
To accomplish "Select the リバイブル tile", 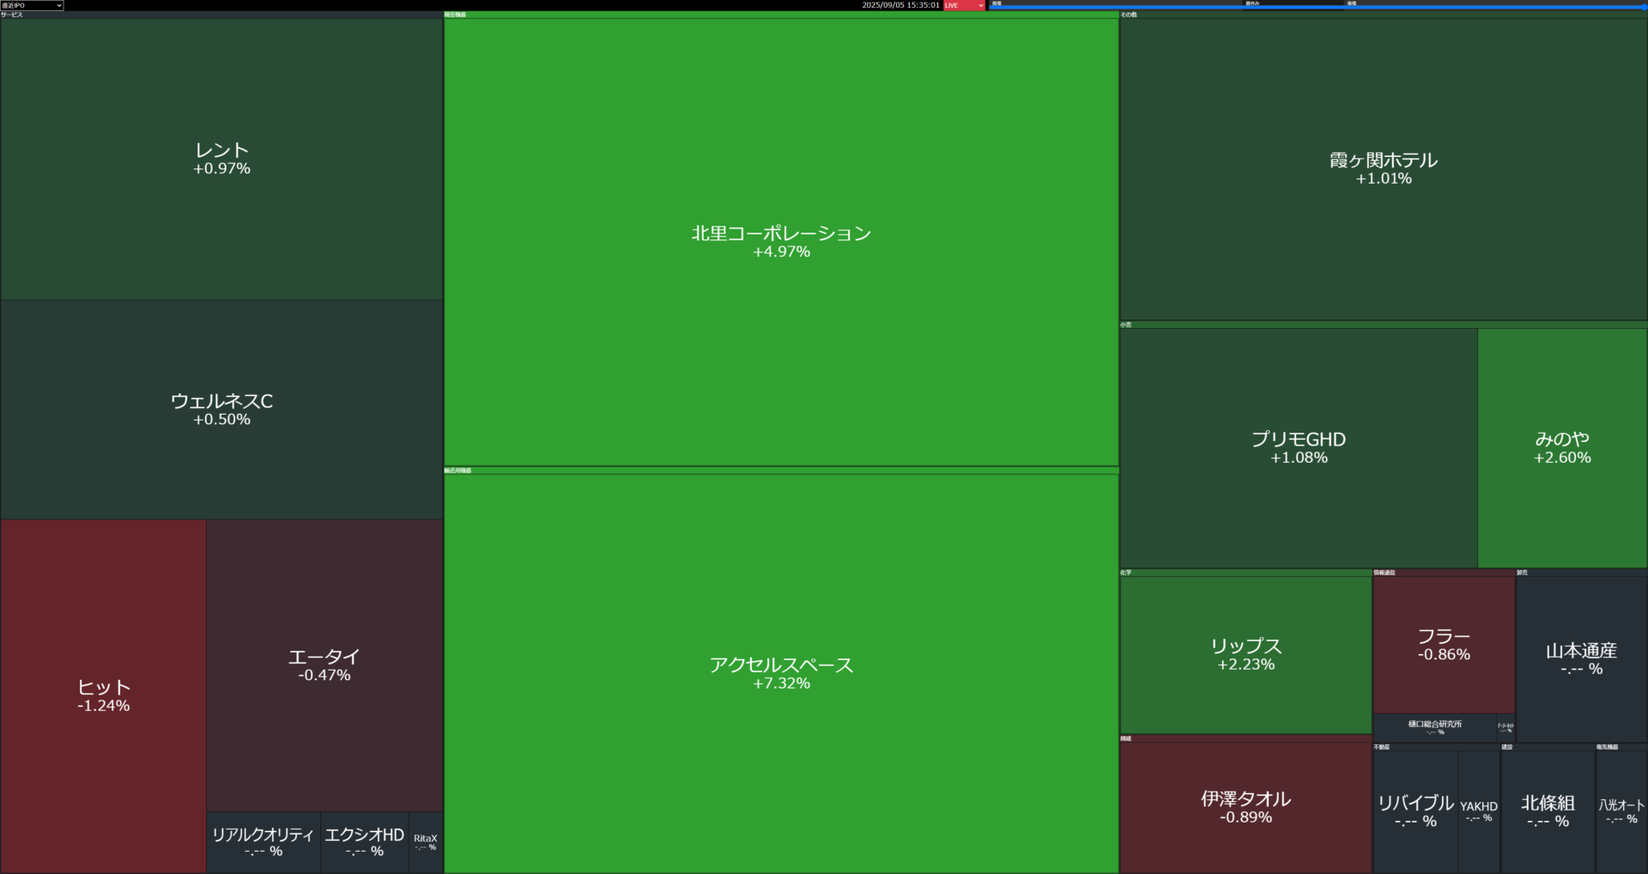I will 1415,812.
